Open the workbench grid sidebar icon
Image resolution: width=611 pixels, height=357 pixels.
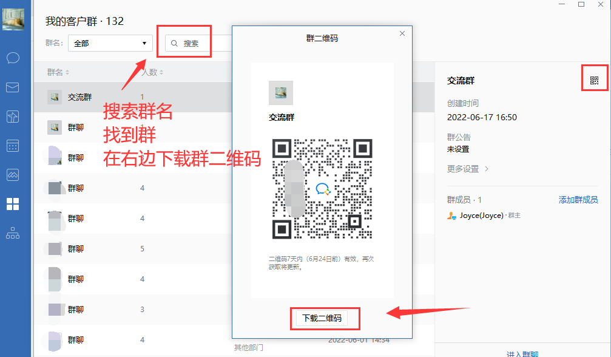[x=13, y=204]
